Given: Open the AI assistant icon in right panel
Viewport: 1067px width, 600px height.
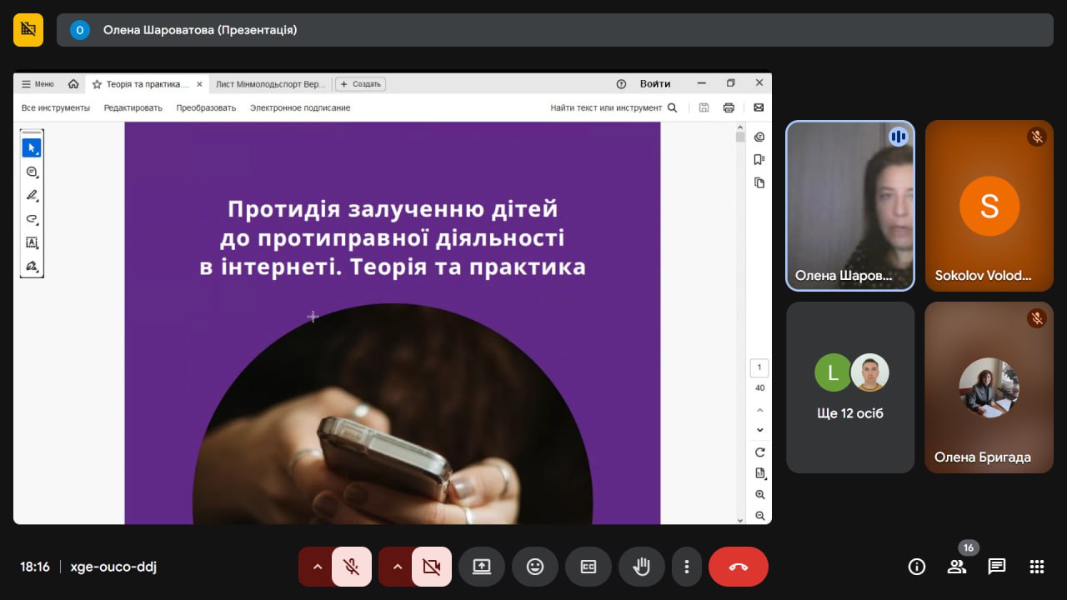Looking at the screenshot, I should [x=759, y=137].
